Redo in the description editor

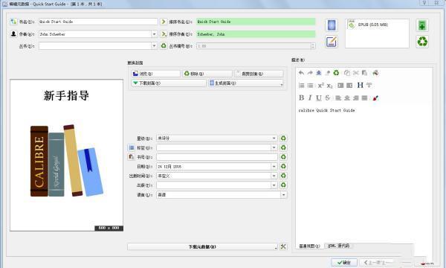point(310,73)
